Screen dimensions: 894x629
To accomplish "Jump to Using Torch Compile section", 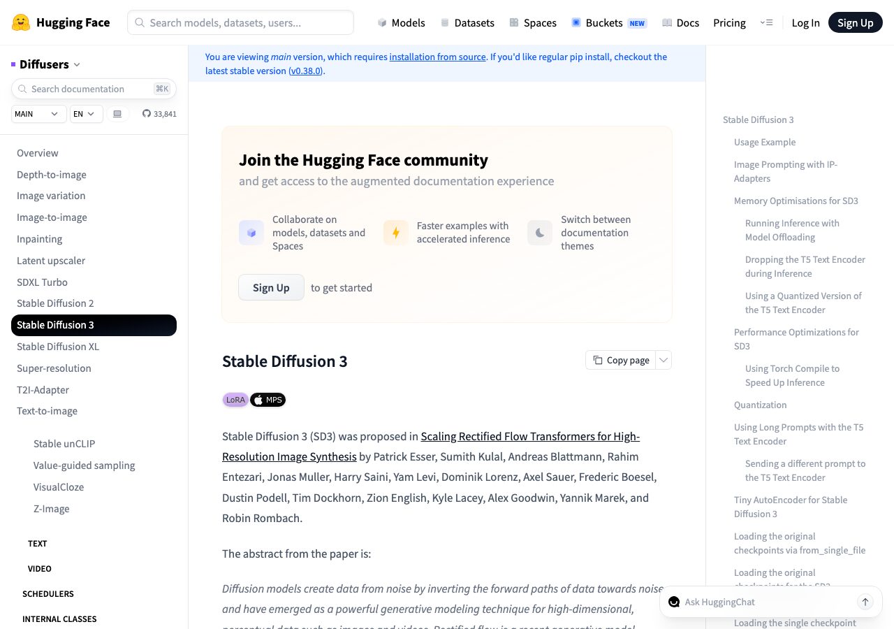I will [793, 375].
